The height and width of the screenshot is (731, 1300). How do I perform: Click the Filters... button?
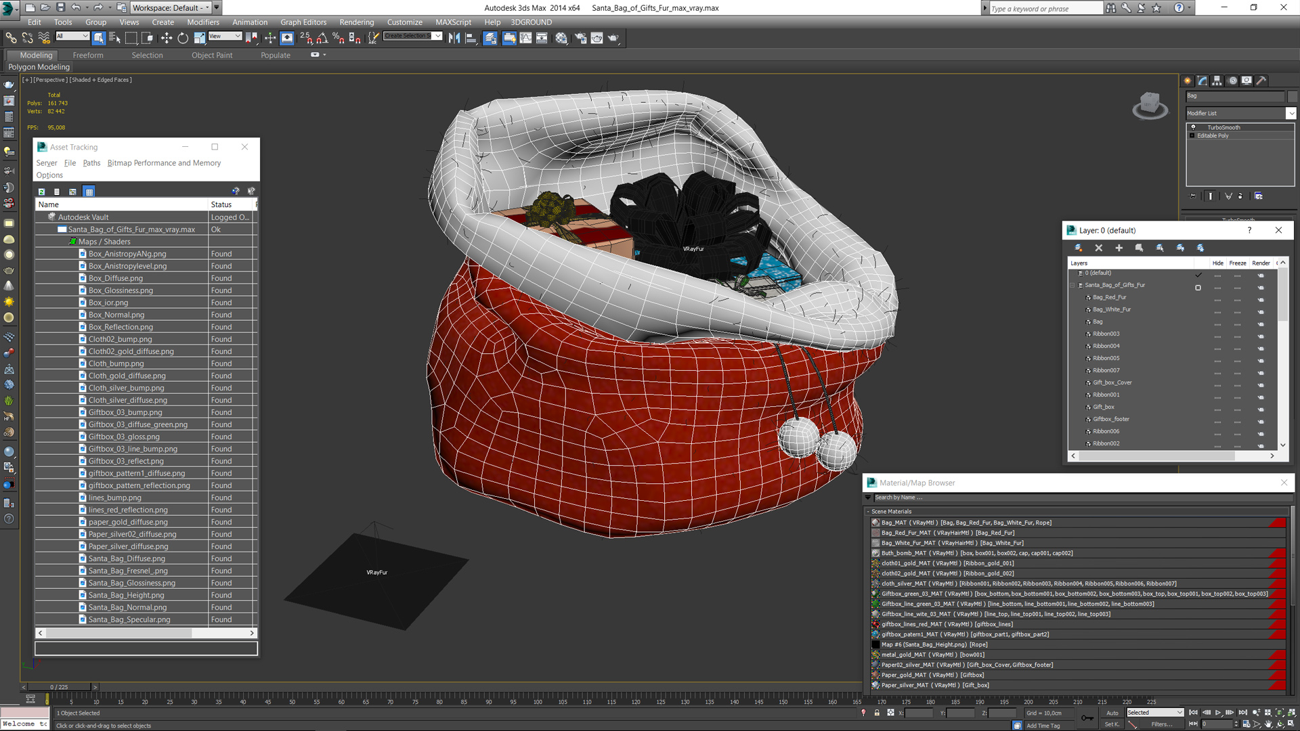click(1161, 724)
